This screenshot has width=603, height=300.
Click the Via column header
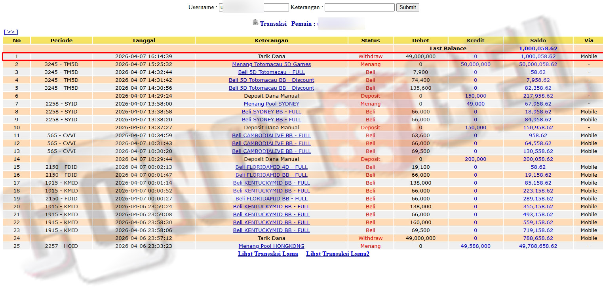pos(589,40)
